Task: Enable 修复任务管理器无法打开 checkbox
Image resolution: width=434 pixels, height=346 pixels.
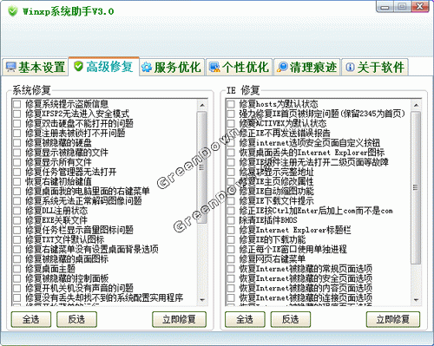Action: tap(17, 172)
